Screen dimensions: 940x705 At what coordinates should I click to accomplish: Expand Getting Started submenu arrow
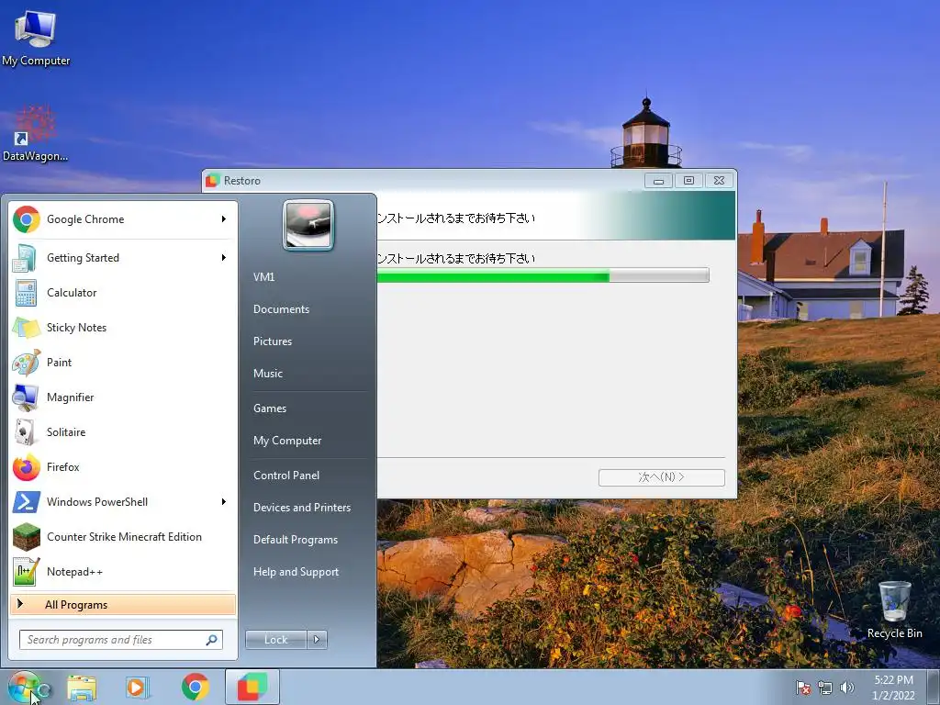point(224,258)
